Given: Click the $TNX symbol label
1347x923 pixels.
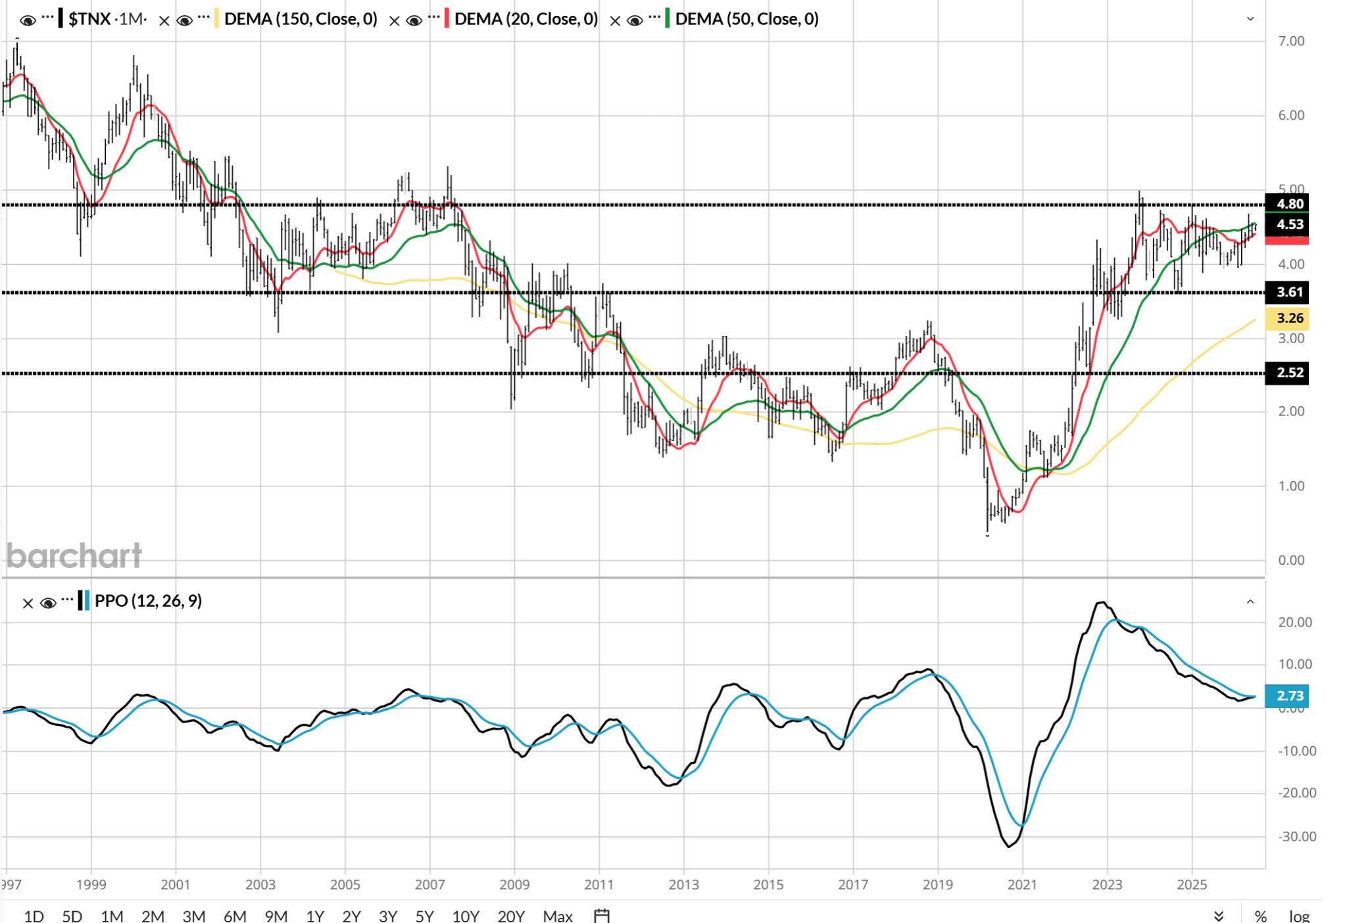Looking at the screenshot, I should coord(90,19).
